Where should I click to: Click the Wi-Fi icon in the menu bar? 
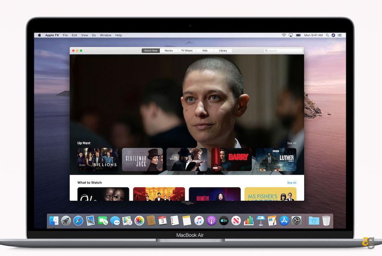[284, 35]
